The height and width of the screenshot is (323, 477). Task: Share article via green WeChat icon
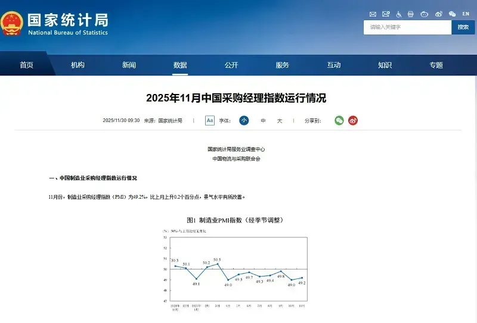click(339, 120)
